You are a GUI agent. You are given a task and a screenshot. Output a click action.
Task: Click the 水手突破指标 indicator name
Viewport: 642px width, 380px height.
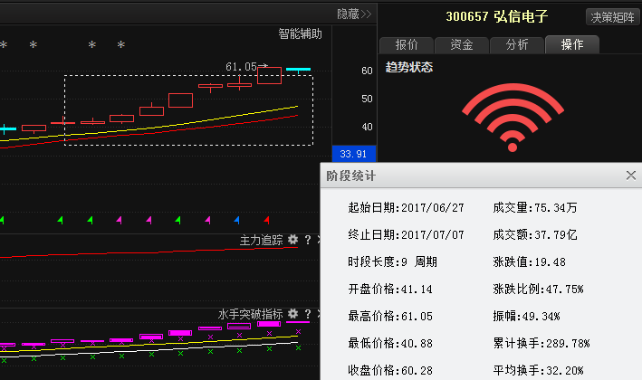point(250,314)
